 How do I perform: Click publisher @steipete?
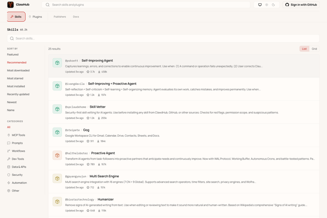click(72, 130)
